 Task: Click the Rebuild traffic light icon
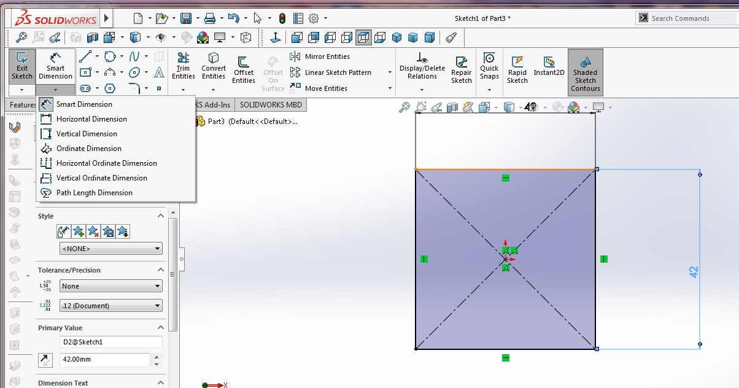coord(282,18)
